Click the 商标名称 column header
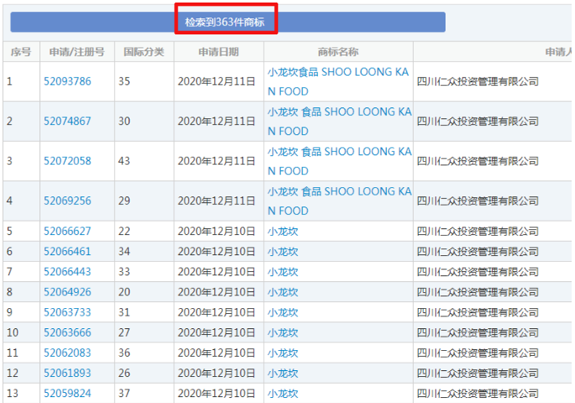575x403 pixels. (338, 51)
